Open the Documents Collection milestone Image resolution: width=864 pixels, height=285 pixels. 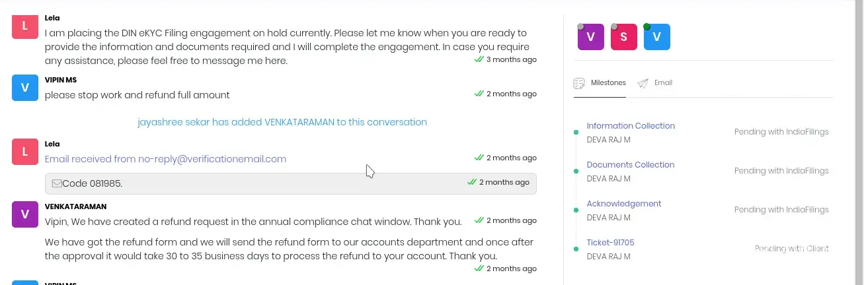631,165
